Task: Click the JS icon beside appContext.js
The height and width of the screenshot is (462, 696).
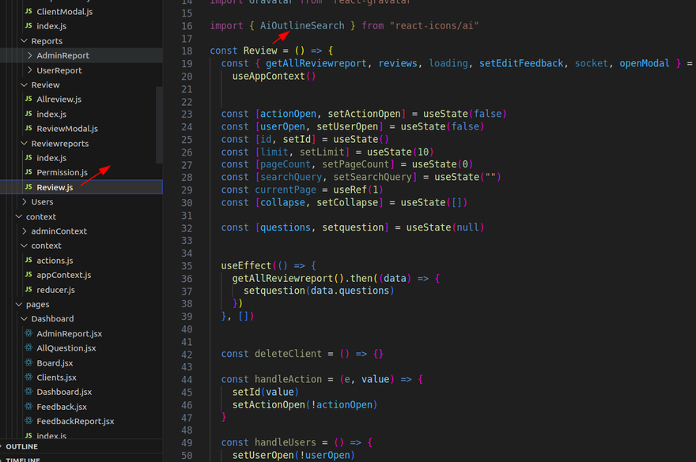Action: 28,275
